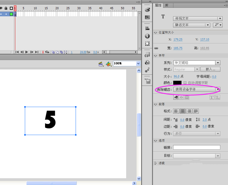Toggle the selectable text Ab button
Image resolution: width=228 pixels, height=185 pixels.
(x=176, y=97)
